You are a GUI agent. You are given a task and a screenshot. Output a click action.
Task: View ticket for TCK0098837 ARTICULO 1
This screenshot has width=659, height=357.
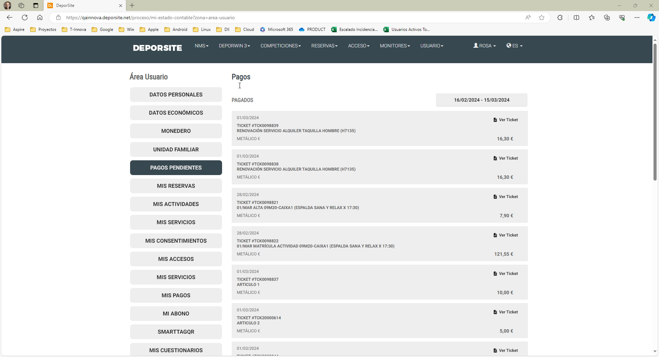click(505, 274)
